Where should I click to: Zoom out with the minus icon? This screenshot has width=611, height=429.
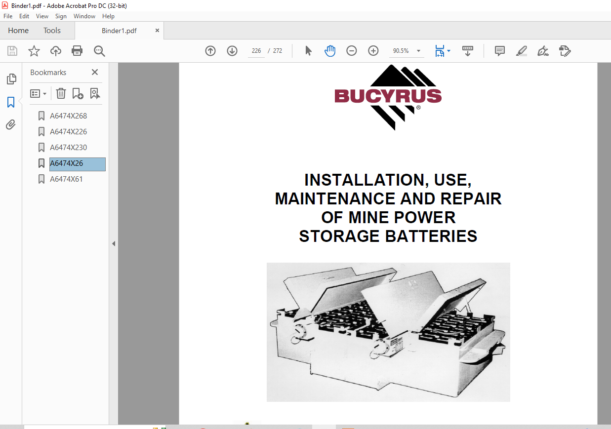pos(352,51)
